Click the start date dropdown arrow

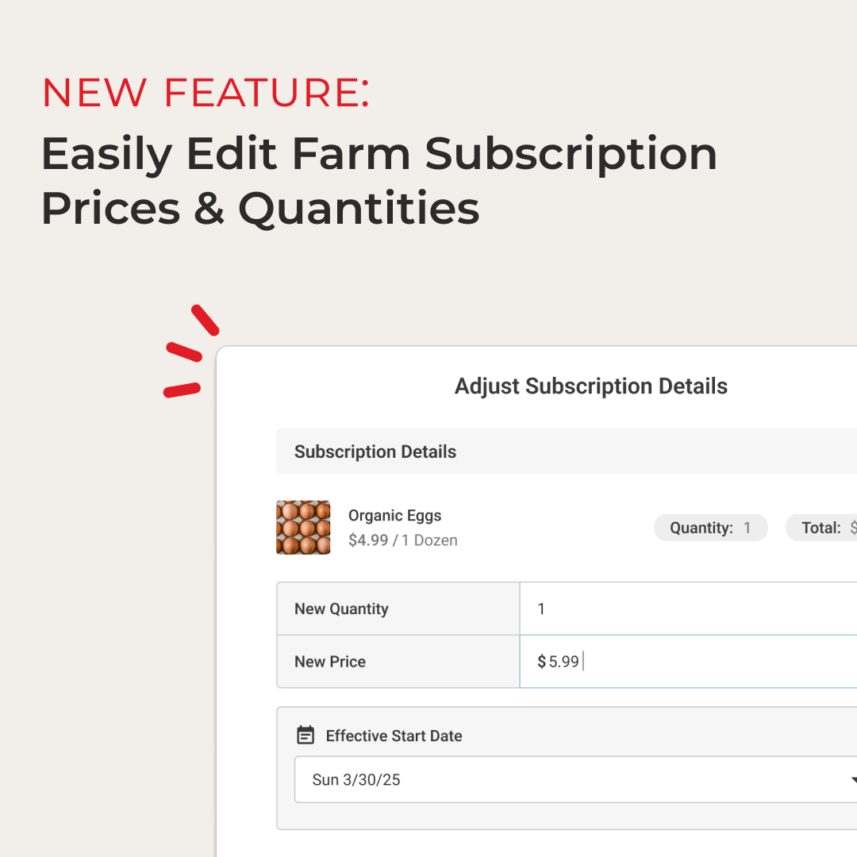[x=852, y=779]
